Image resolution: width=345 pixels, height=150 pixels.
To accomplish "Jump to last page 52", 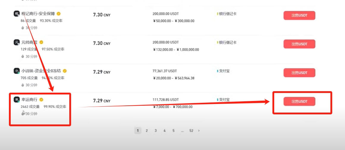I will (191, 130).
